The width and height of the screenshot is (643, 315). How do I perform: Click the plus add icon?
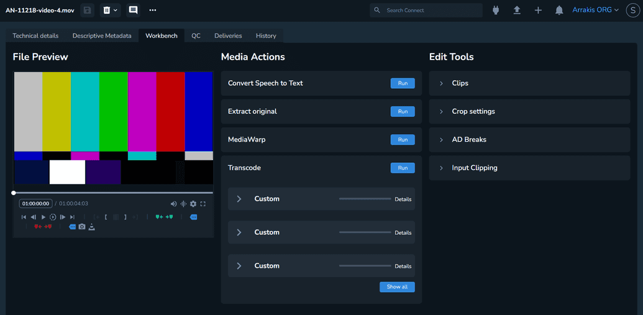click(x=538, y=11)
